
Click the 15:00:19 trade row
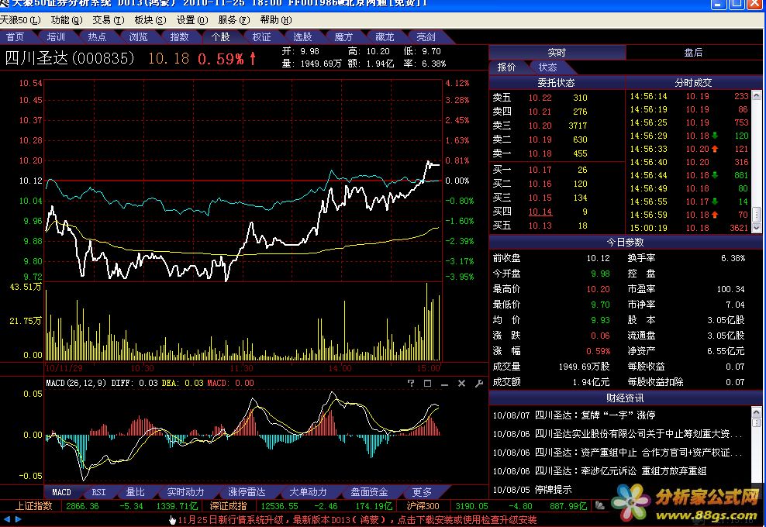688,228
